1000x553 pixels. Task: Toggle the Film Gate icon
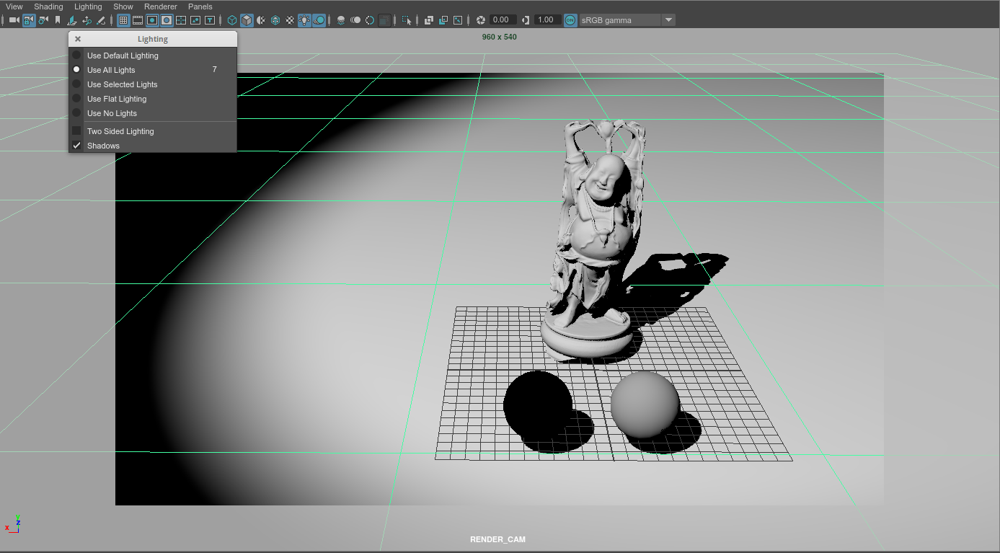[138, 20]
